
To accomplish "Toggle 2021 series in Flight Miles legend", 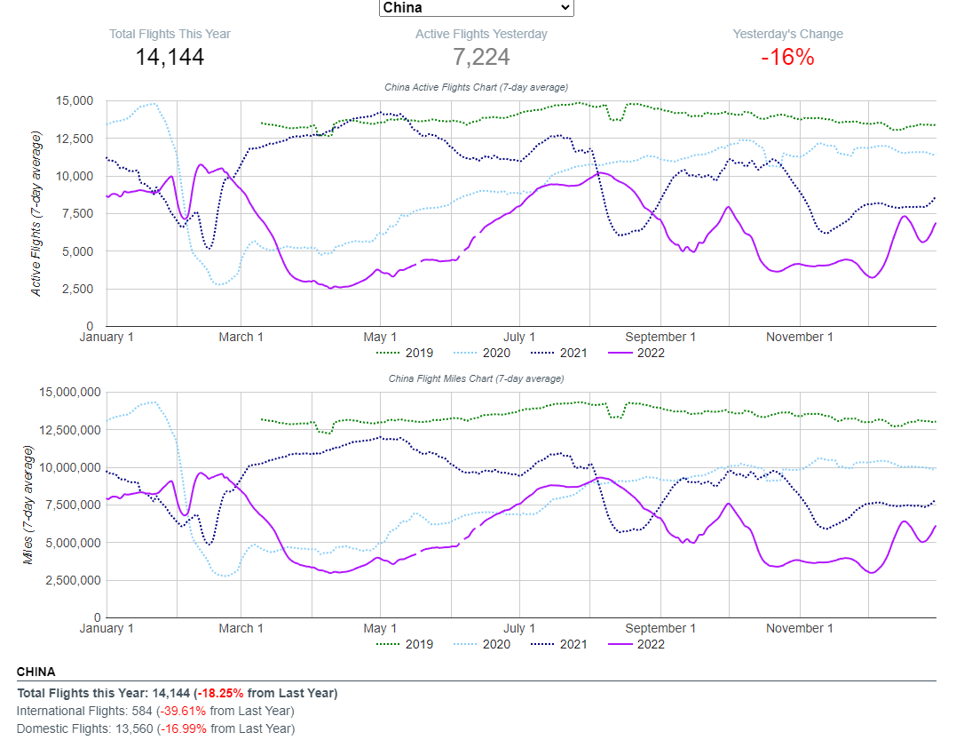I will click(x=558, y=644).
